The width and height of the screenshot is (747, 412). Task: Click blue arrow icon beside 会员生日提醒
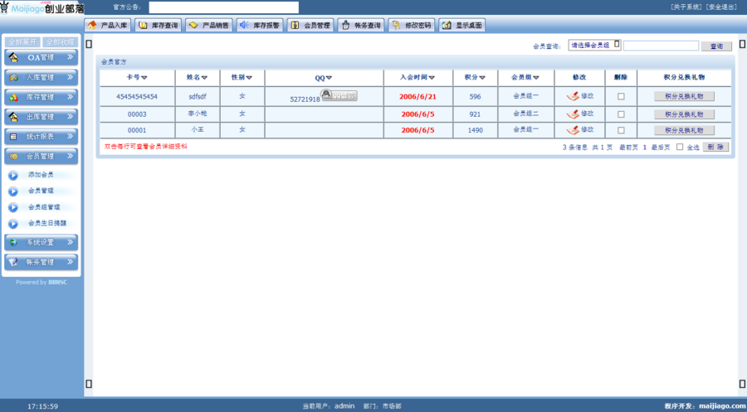pos(12,224)
